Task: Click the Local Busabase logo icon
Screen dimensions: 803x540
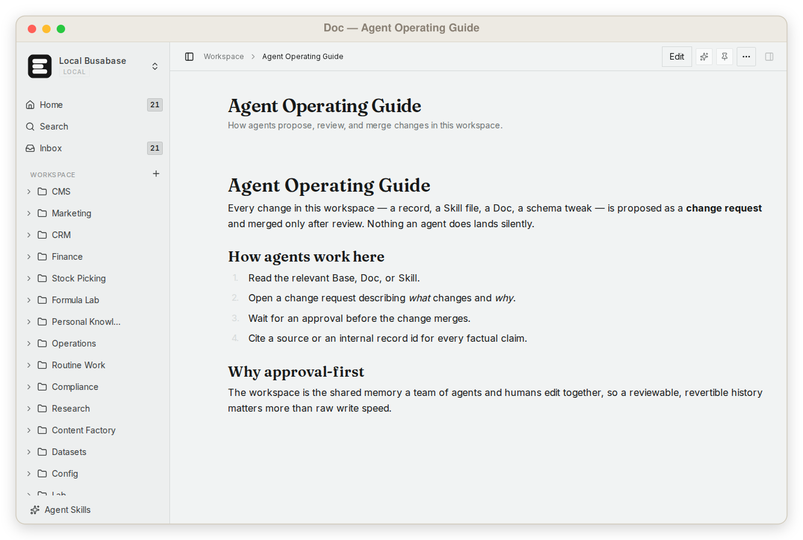Action: tap(40, 66)
